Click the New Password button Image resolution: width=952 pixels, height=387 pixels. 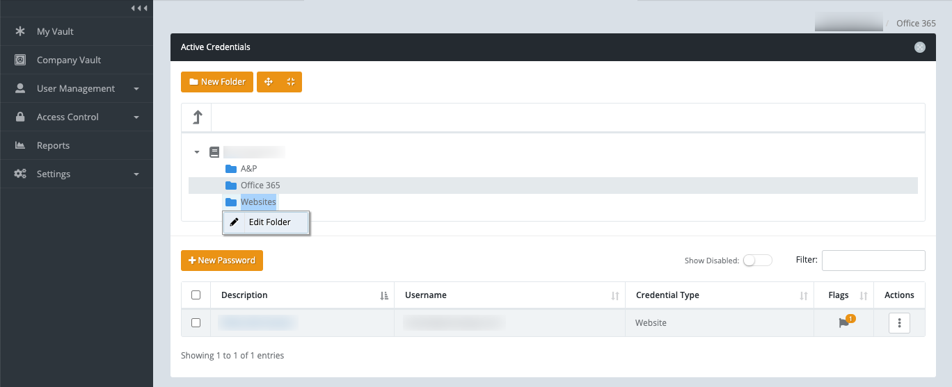pos(221,261)
